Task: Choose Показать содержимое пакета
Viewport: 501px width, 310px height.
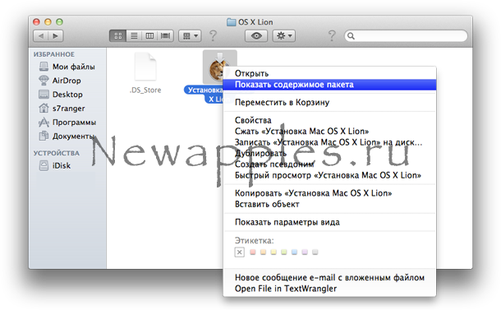Action: click(x=329, y=85)
